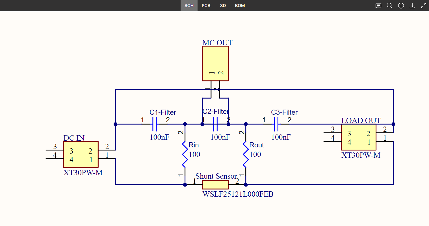Select the LOAD OUT connector

358,137
